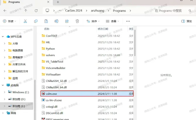Click the Rename icon
Screen dimensions: 196x120
pyautogui.click(x=56, y=21)
